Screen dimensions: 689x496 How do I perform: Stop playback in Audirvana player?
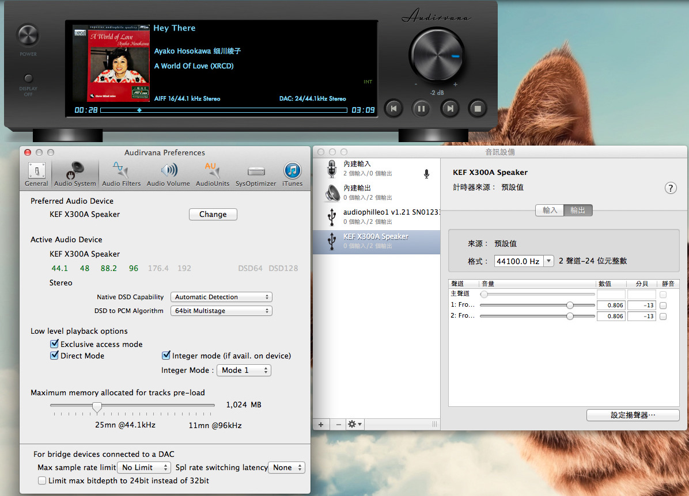(478, 108)
